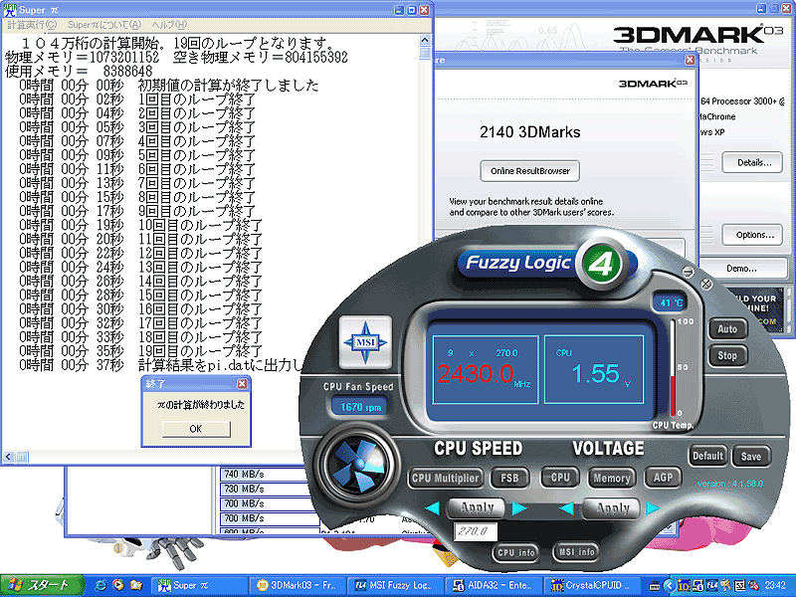Viewport: 796px width, 597px height.
Task: Click the 41 °C temperature readout
Action: pyautogui.click(x=670, y=303)
